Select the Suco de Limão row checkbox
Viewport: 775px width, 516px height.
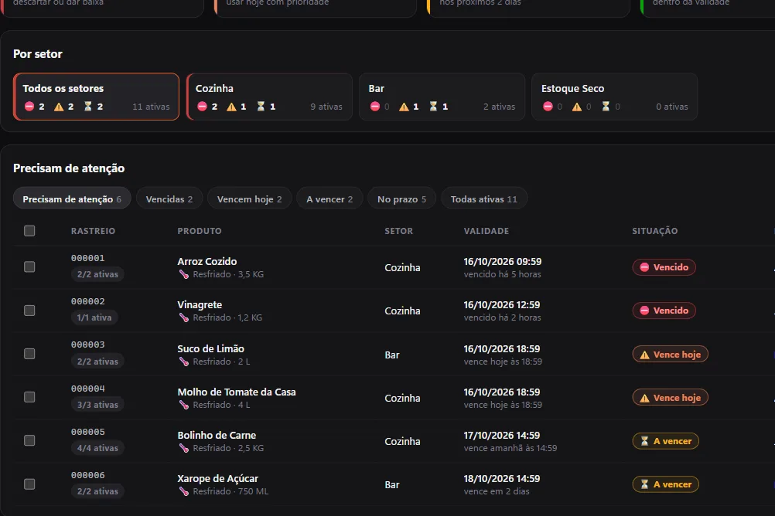point(29,354)
